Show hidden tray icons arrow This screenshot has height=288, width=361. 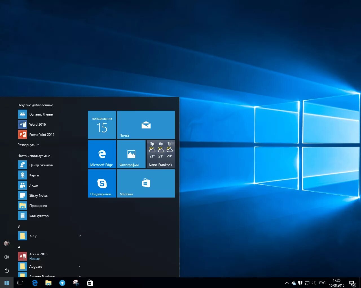(x=287, y=283)
